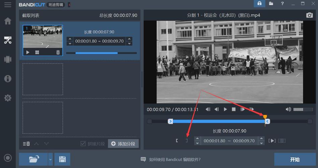Image resolution: width=318 pixels, height=168 pixels.
Task: Click the video file title text
Action: [224, 15]
